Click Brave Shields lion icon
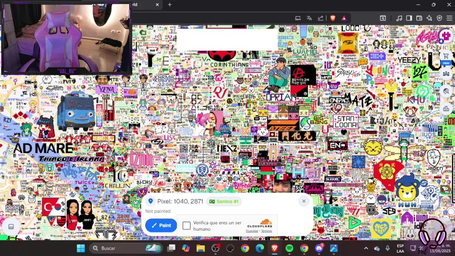 333,18
